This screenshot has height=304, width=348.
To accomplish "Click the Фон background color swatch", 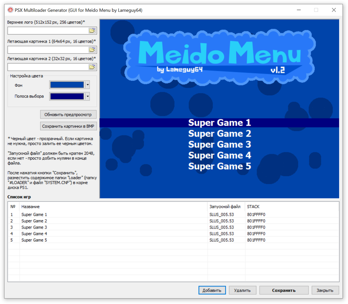I will (67, 85).
